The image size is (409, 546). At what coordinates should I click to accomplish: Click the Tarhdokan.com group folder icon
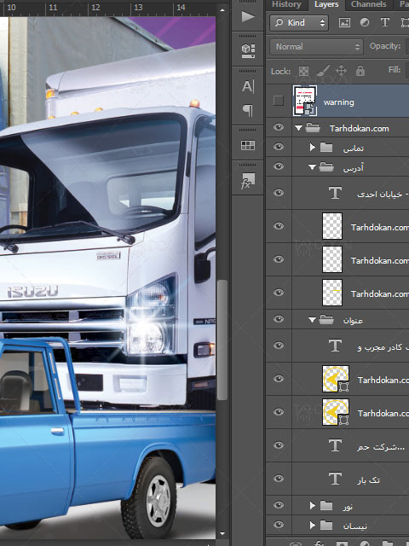click(x=313, y=128)
